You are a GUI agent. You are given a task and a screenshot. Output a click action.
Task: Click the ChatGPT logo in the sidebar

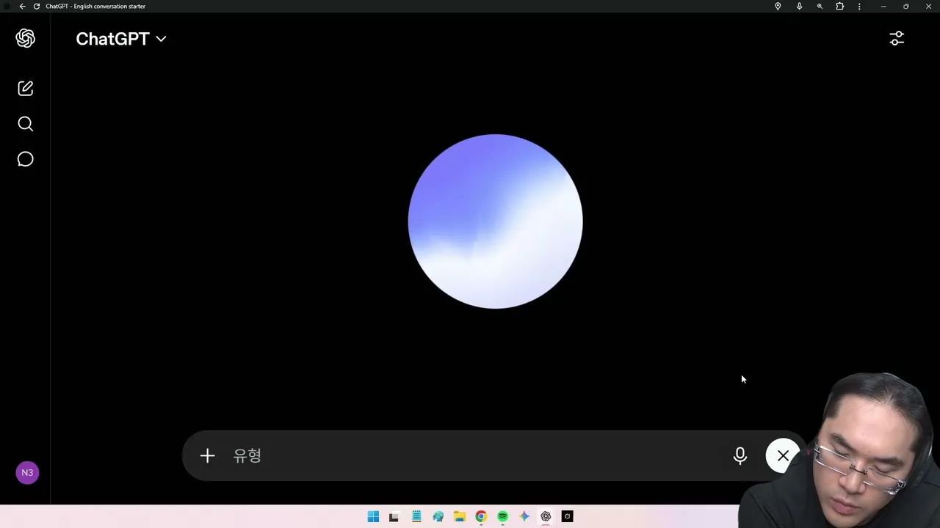[26, 38]
